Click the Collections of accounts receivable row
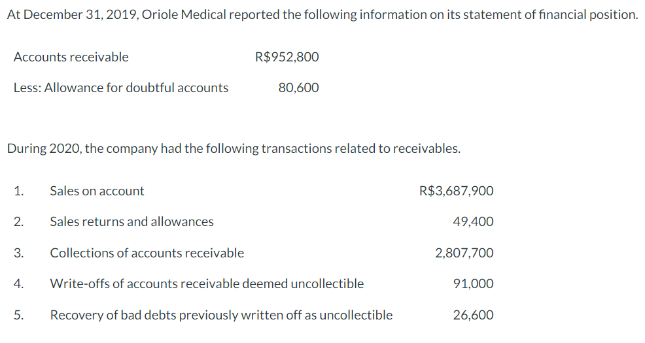645x343 pixels. [x=147, y=253]
